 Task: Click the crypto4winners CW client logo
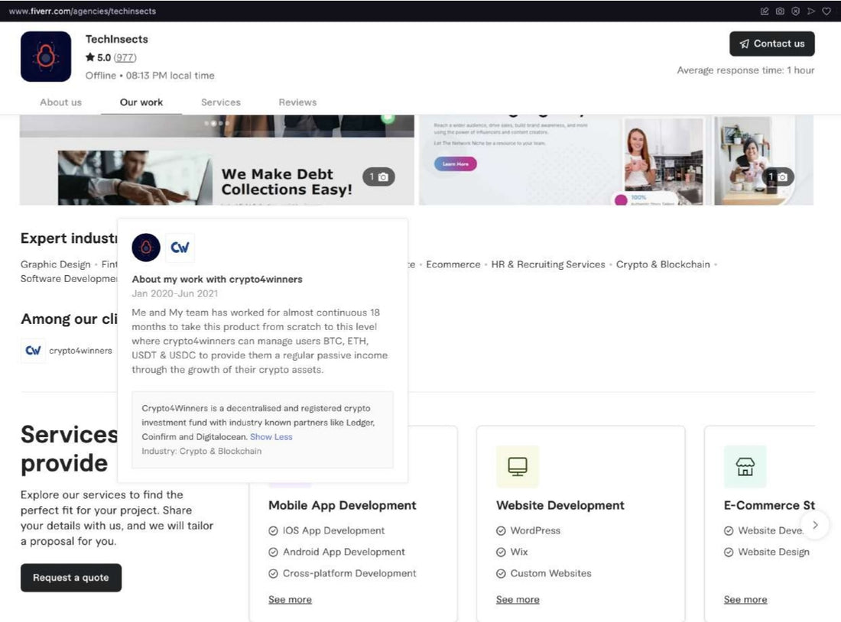point(33,351)
